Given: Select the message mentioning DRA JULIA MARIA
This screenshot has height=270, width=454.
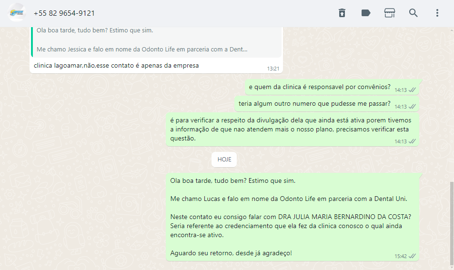Looking at the screenshot, I should pyautogui.click(x=293, y=217).
